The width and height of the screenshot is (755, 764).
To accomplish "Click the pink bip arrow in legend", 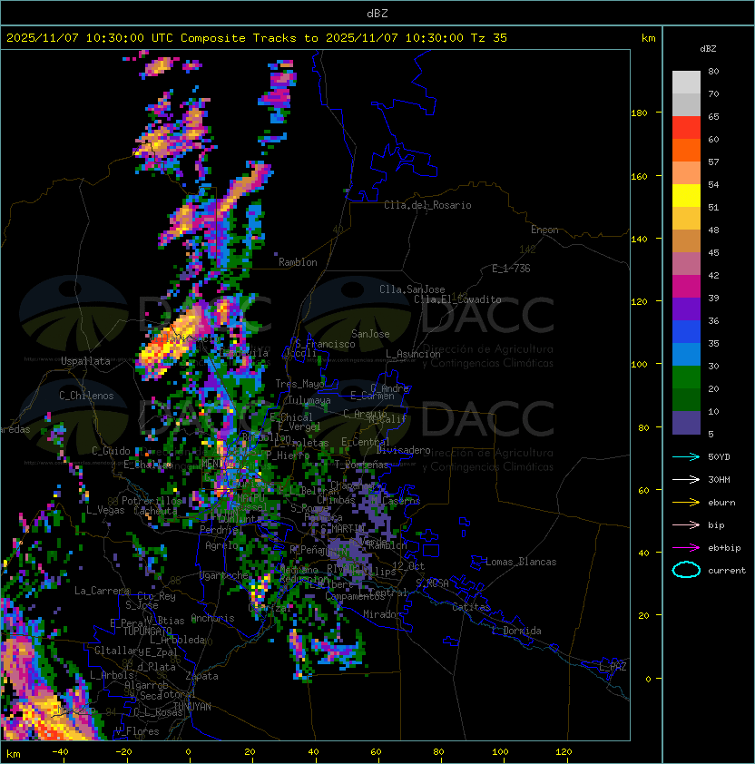I will click(x=686, y=524).
